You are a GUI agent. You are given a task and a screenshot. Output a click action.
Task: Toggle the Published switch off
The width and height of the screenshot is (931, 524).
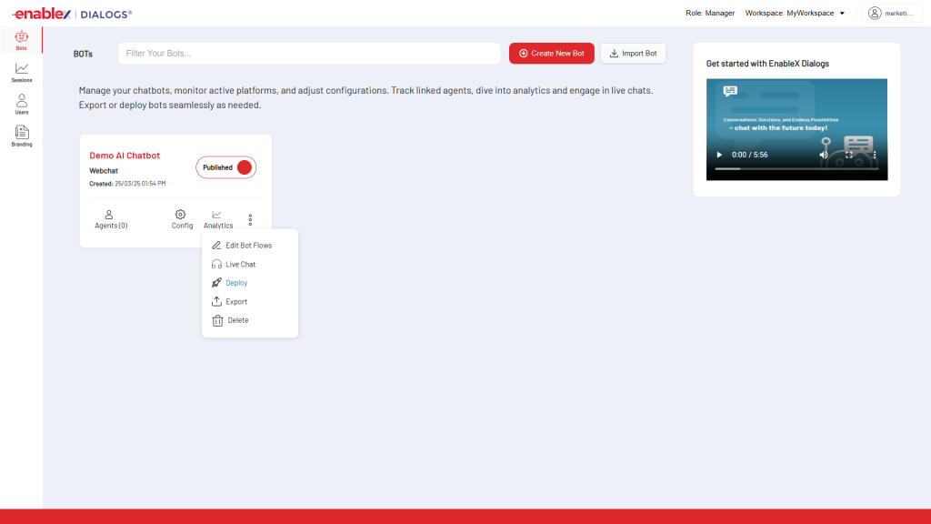[x=225, y=167]
